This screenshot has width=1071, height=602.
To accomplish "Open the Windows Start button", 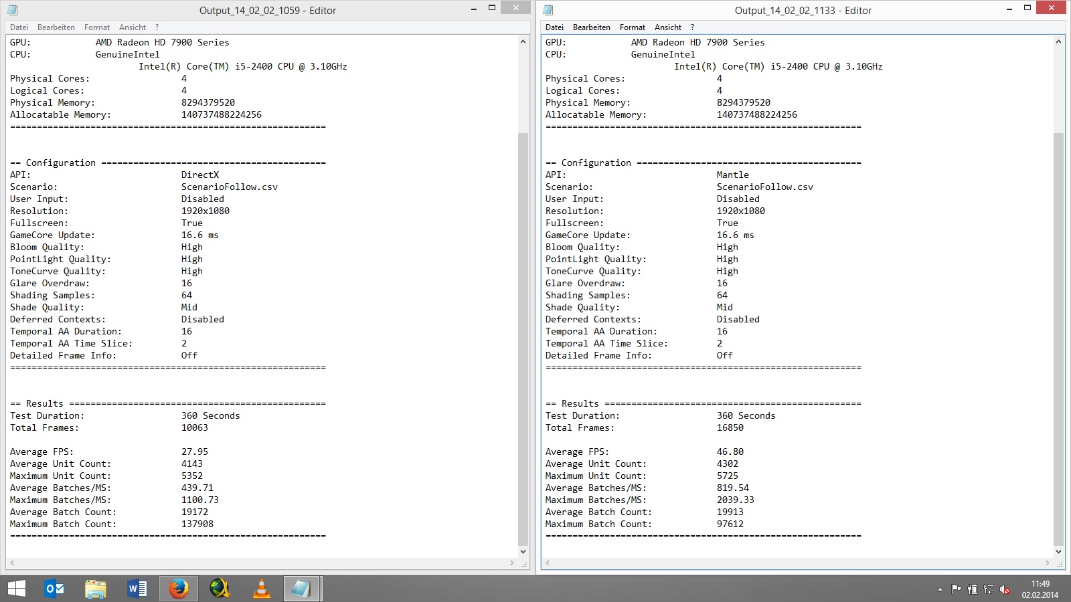I will tap(17, 589).
